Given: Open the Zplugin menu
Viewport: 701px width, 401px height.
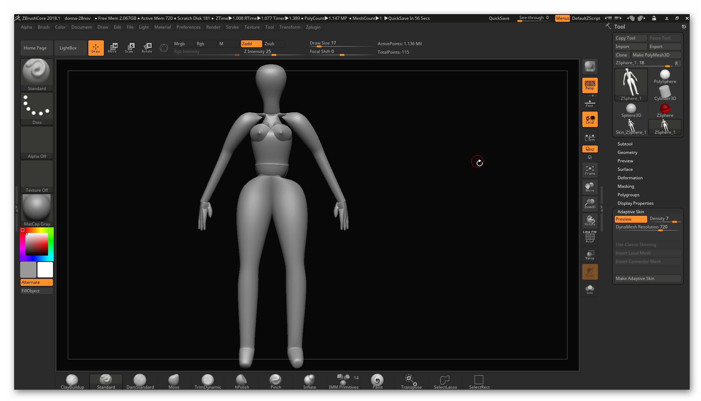Looking at the screenshot, I should coord(313,27).
